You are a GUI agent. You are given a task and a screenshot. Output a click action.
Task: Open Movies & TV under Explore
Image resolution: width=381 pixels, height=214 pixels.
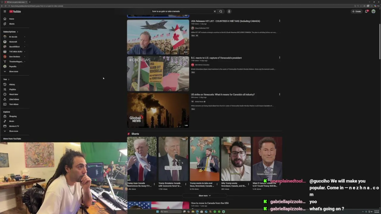tap(14, 126)
